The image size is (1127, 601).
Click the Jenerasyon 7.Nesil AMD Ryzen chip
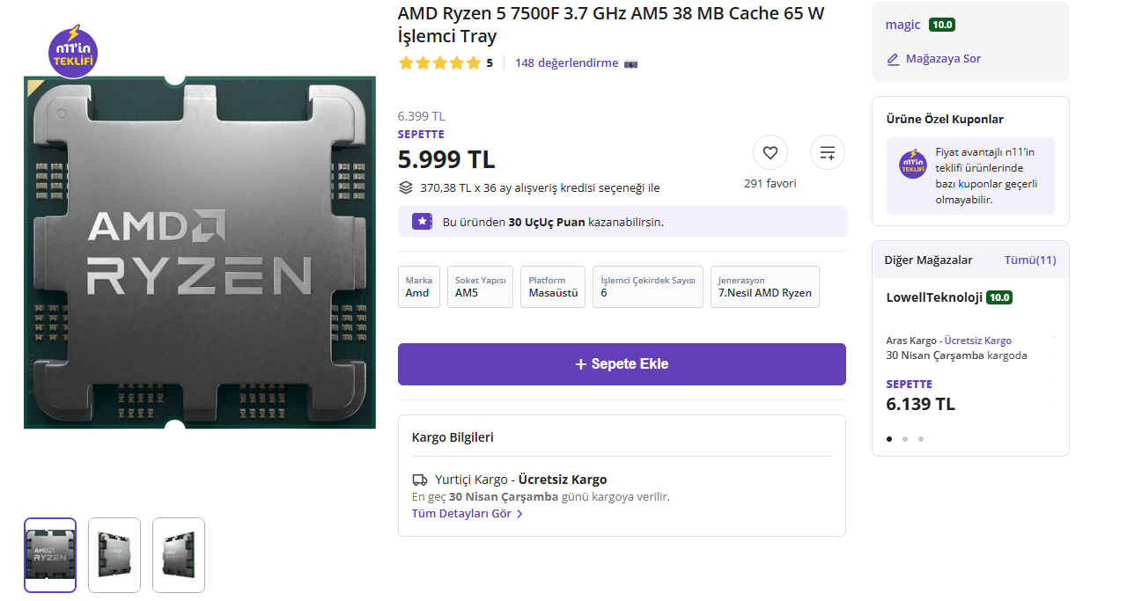[x=764, y=287]
